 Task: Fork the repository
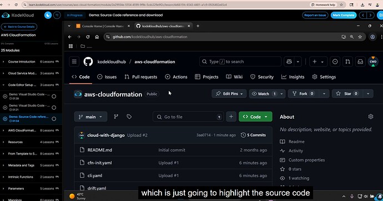click(304, 94)
